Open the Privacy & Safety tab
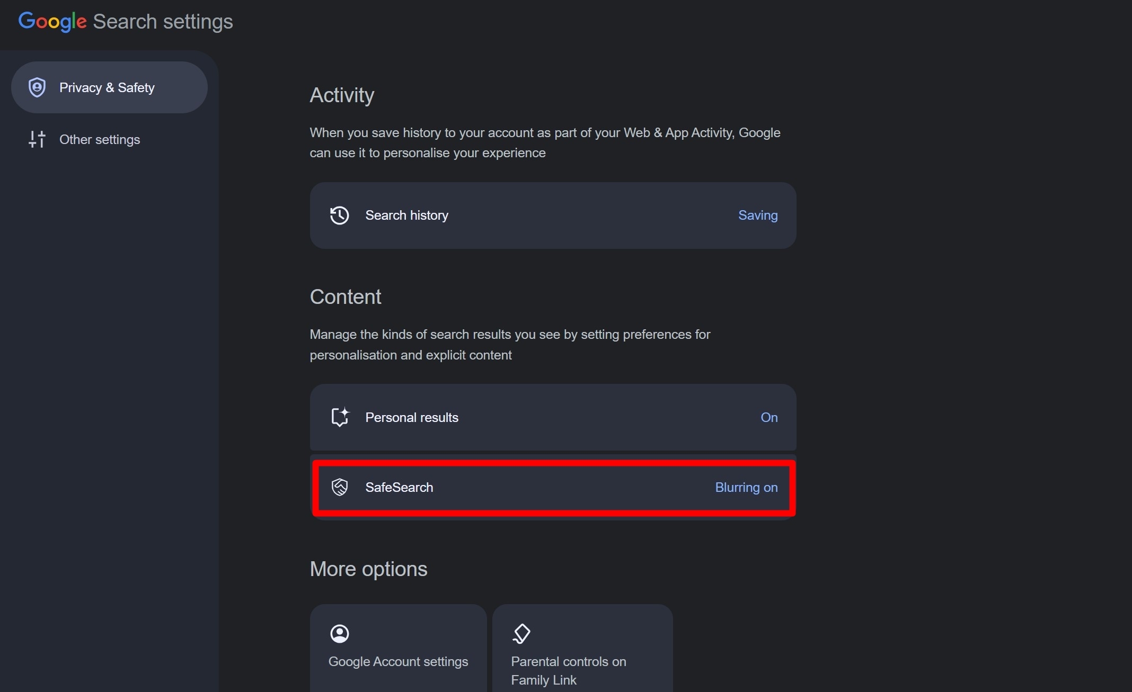This screenshot has width=1132, height=692. pos(109,87)
